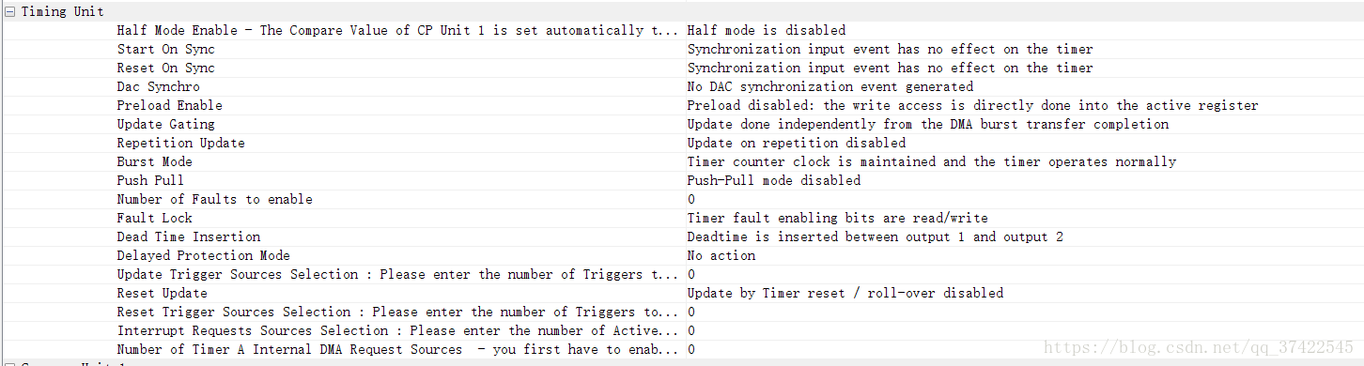The height and width of the screenshot is (366, 1364).
Task: Change the Reset Update value setting
Action: 1022,293
